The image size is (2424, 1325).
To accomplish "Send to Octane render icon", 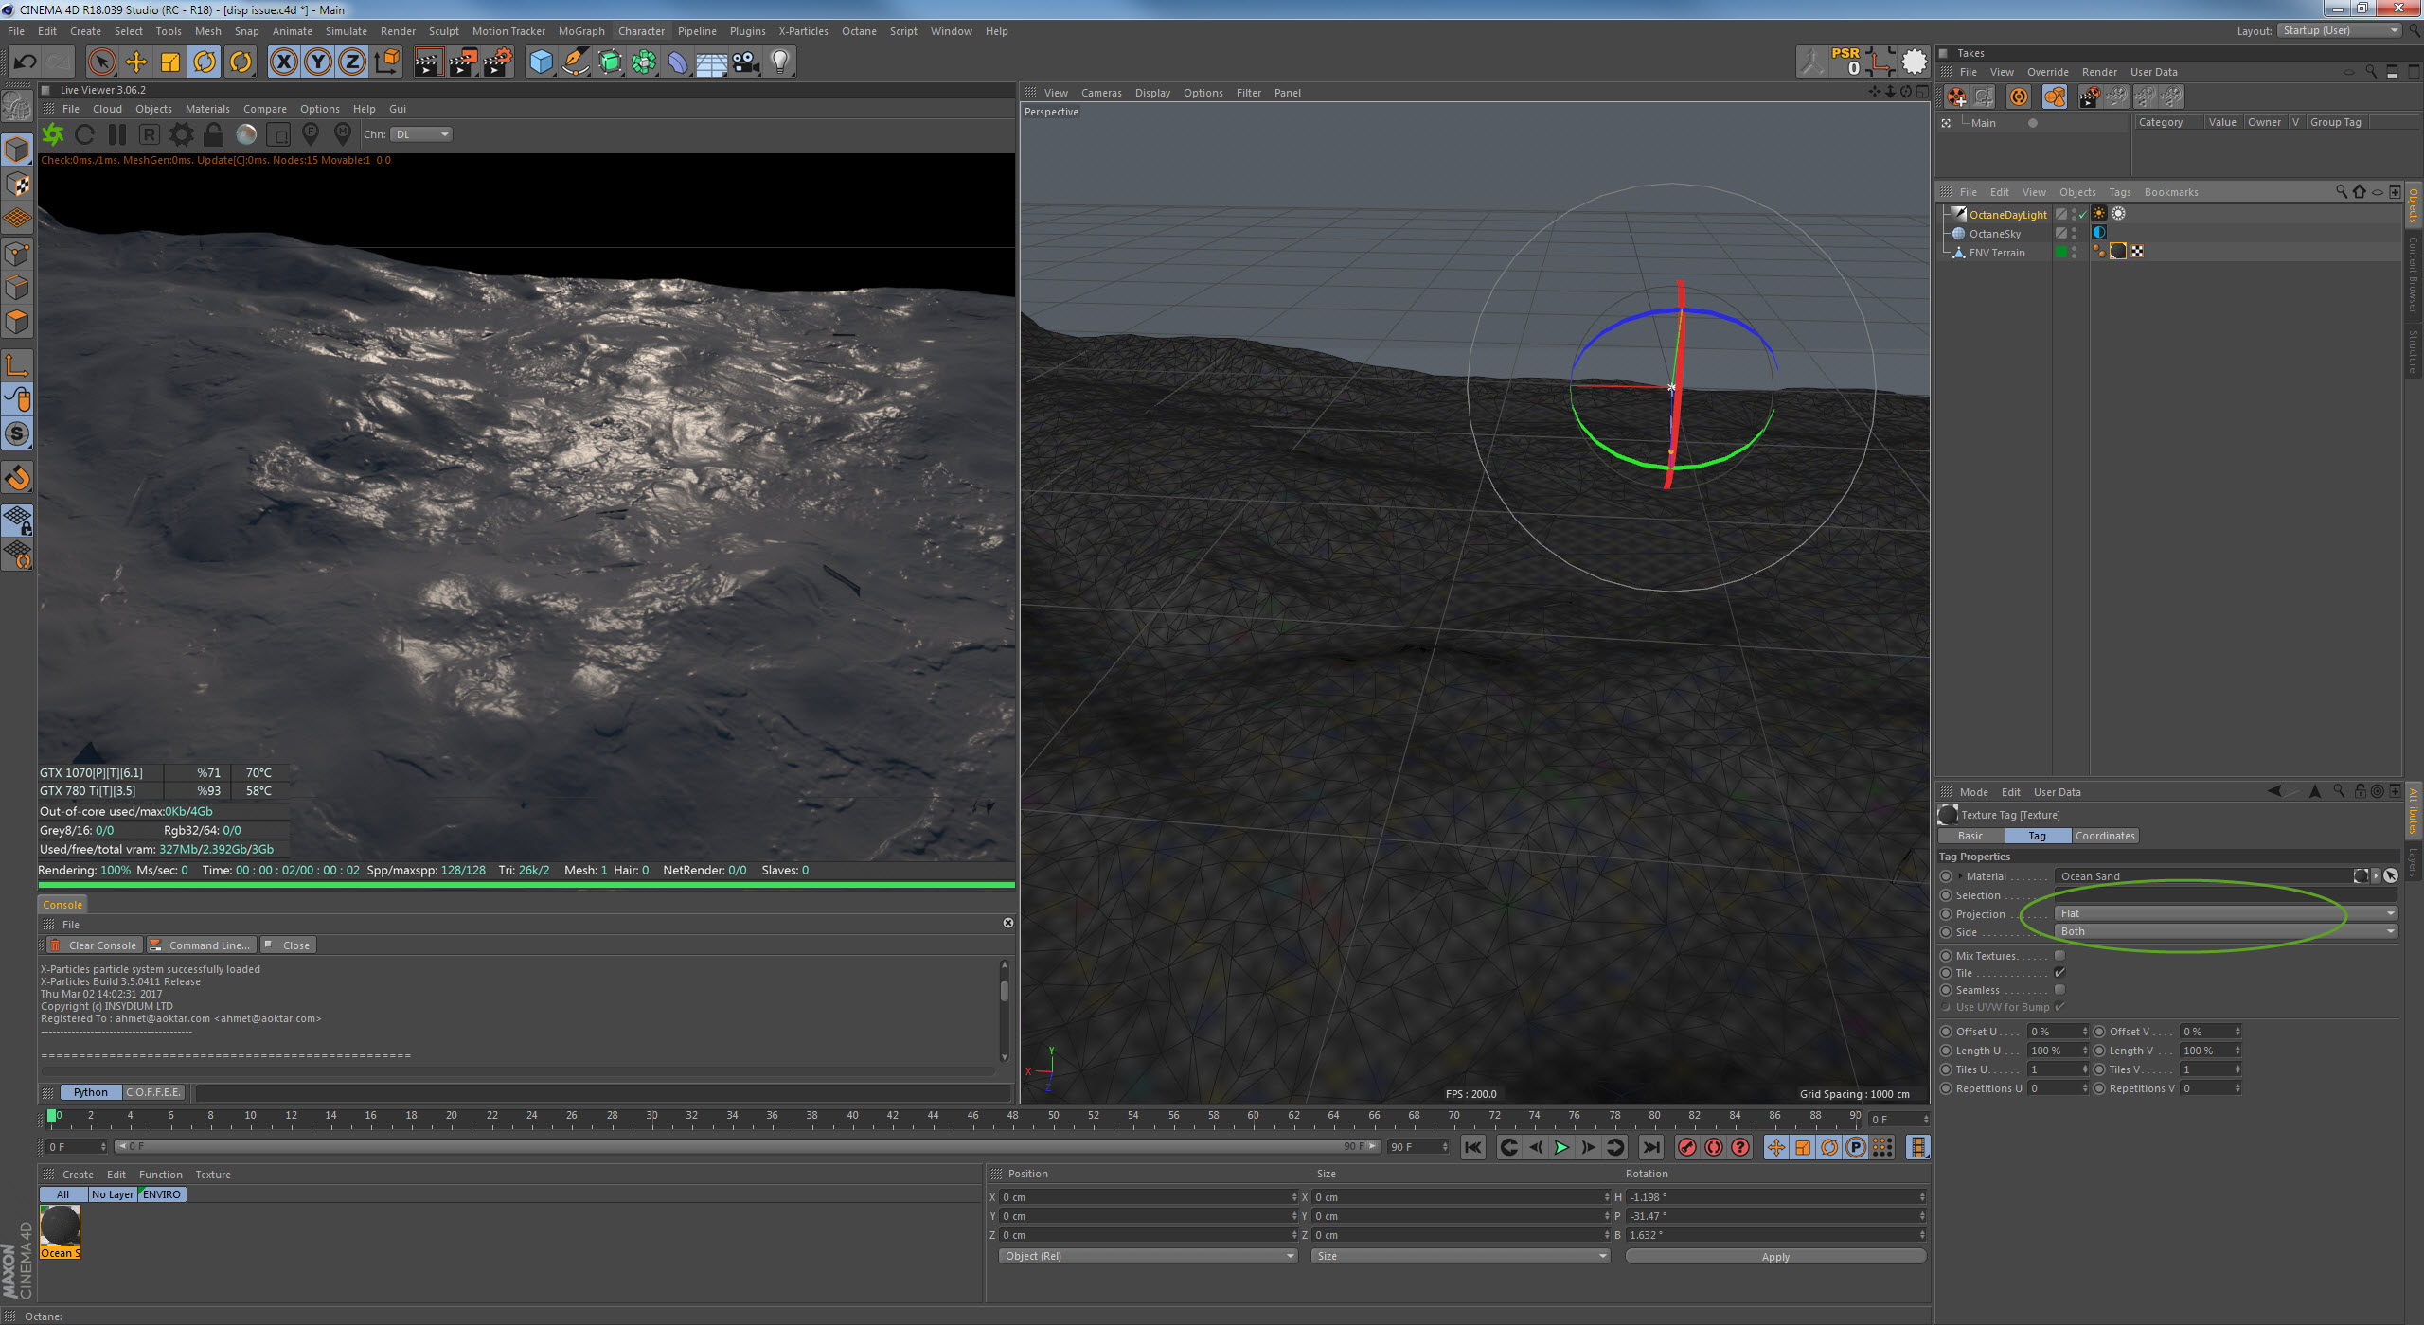I will 53,134.
